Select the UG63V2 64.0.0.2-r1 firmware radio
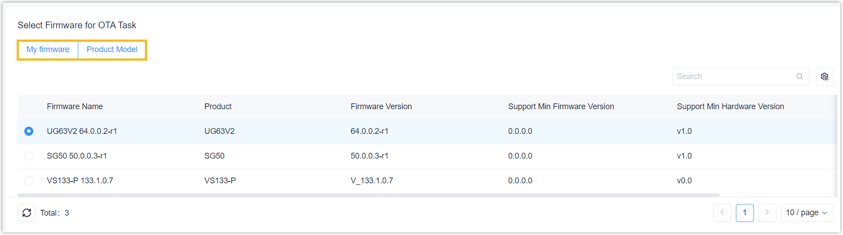 [x=29, y=131]
